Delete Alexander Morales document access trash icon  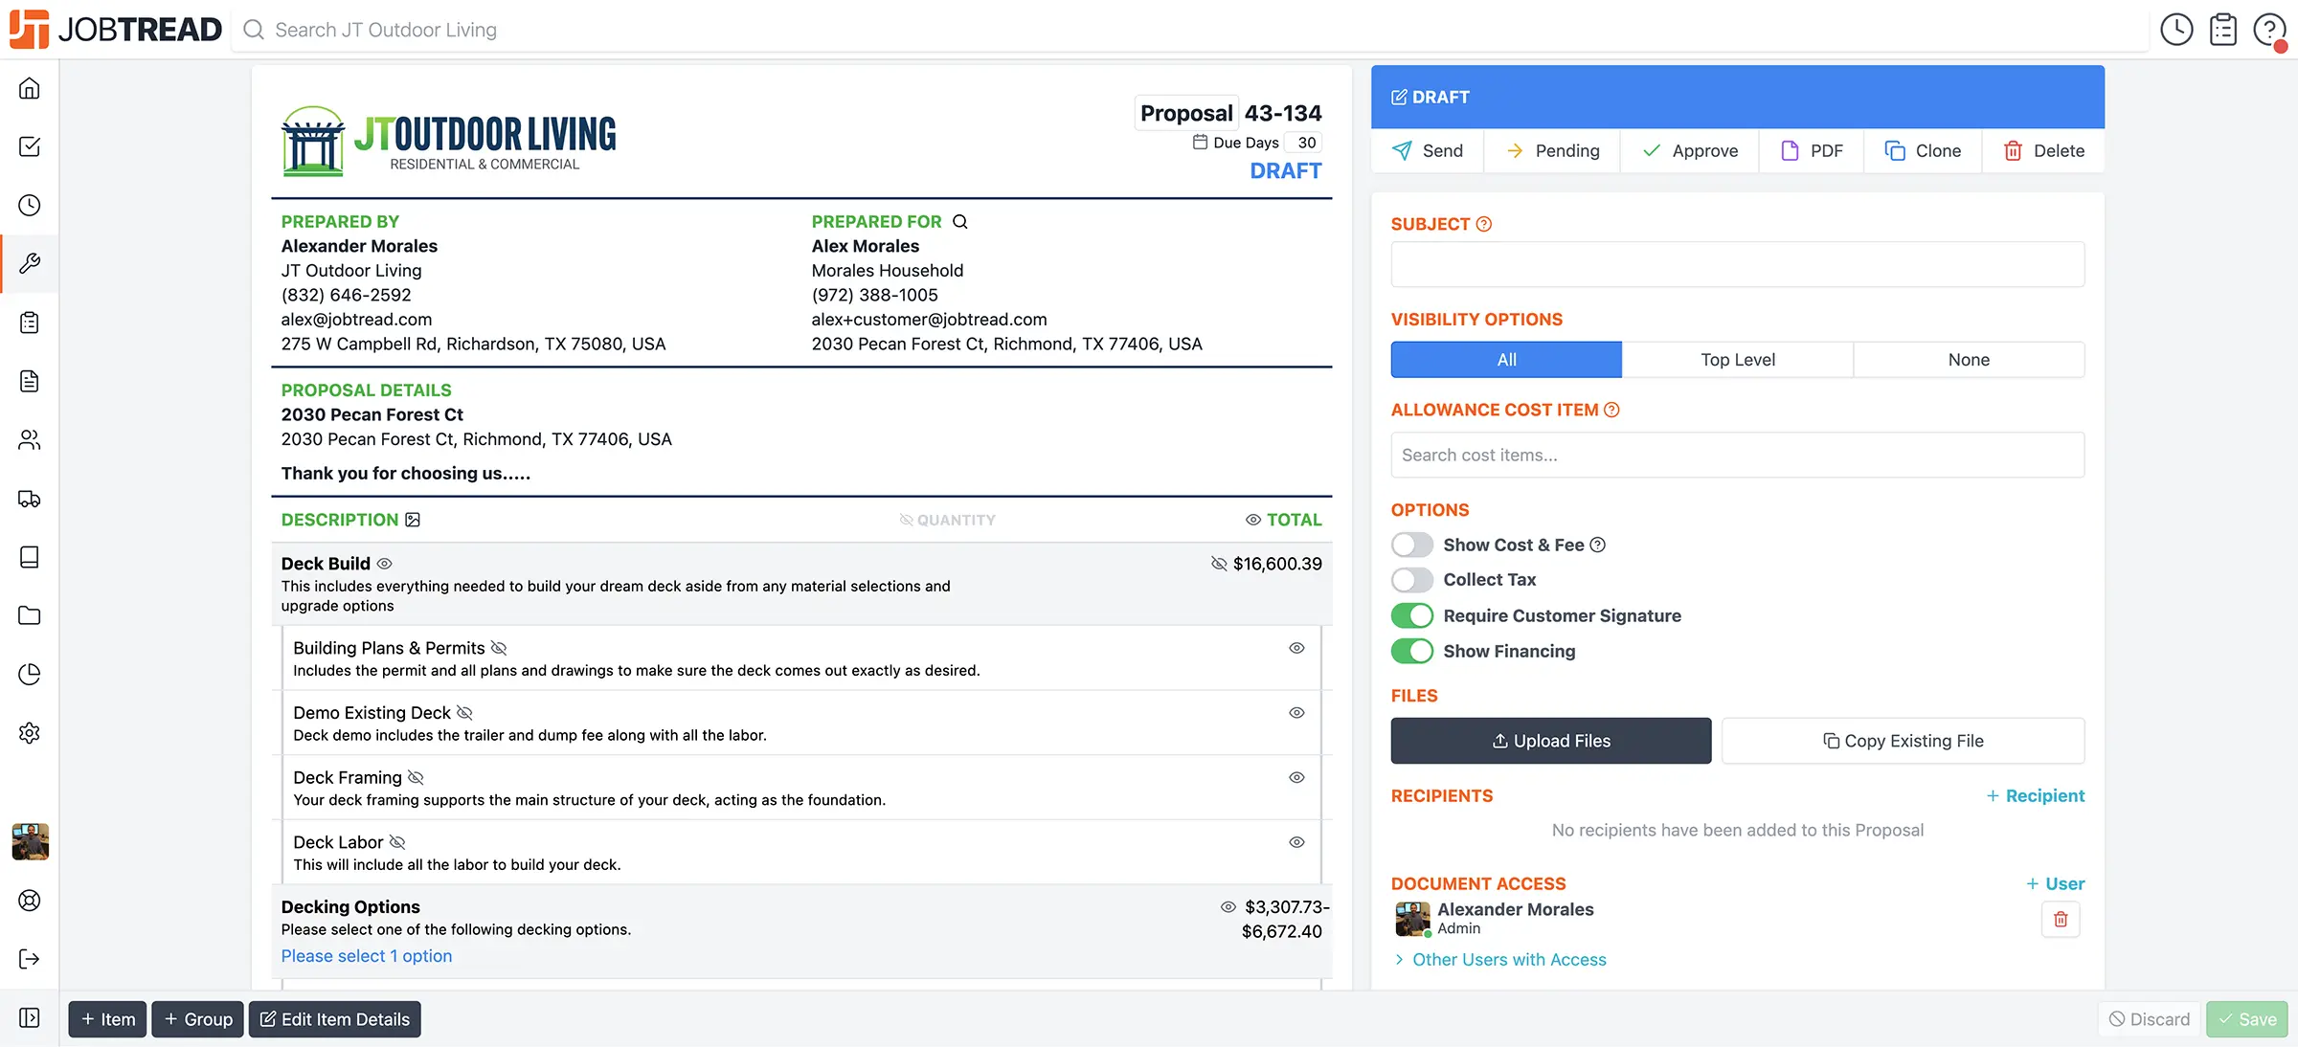(x=2061, y=920)
